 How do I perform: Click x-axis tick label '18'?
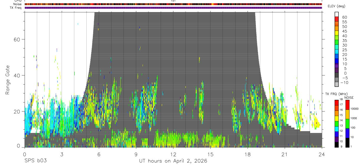247,154
